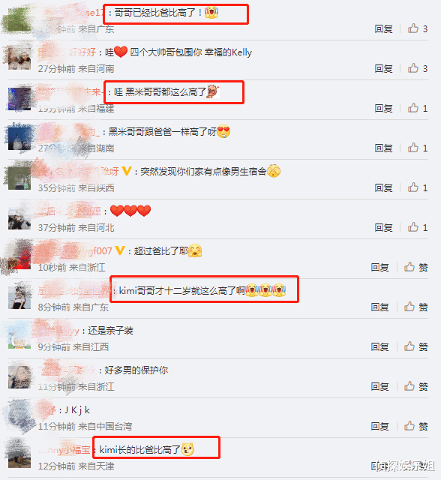Reply to the 四个大帅哥包围你 comment
Viewport: 441px width, 480px height.
click(383, 68)
